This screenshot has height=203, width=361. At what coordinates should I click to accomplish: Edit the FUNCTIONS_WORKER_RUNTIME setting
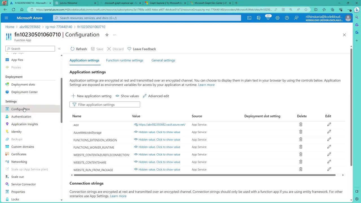click(x=329, y=147)
